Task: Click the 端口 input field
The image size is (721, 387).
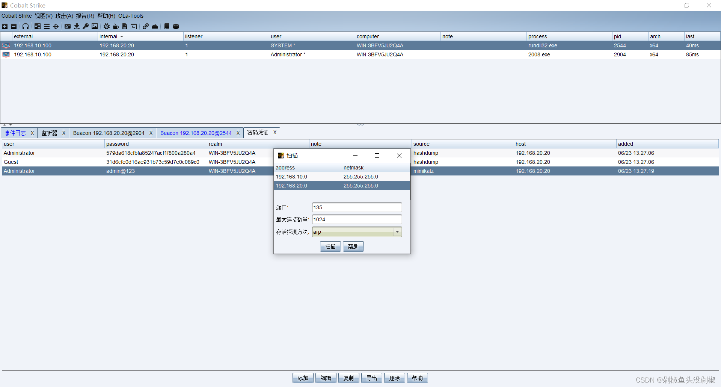Action: (x=357, y=207)
